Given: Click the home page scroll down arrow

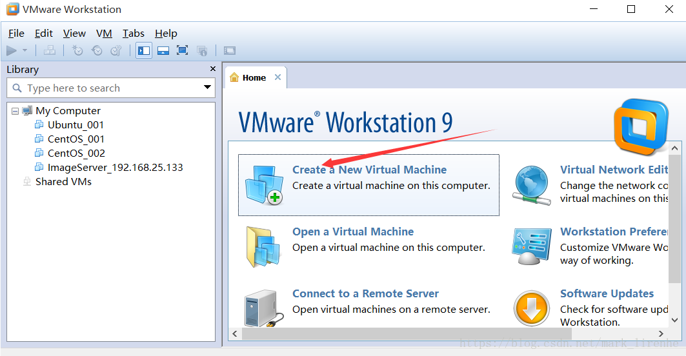Looking at the screenshot, I should click(x=674, y=321).
